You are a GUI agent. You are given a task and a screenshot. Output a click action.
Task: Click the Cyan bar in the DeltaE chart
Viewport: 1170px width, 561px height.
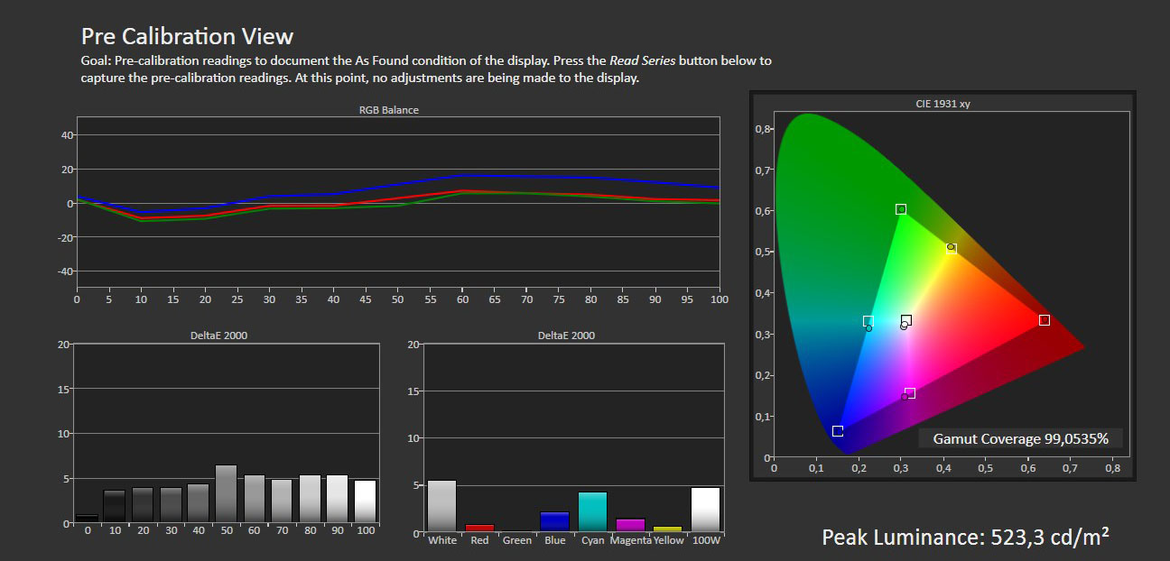pyautogui.click(x=592, y=511)
